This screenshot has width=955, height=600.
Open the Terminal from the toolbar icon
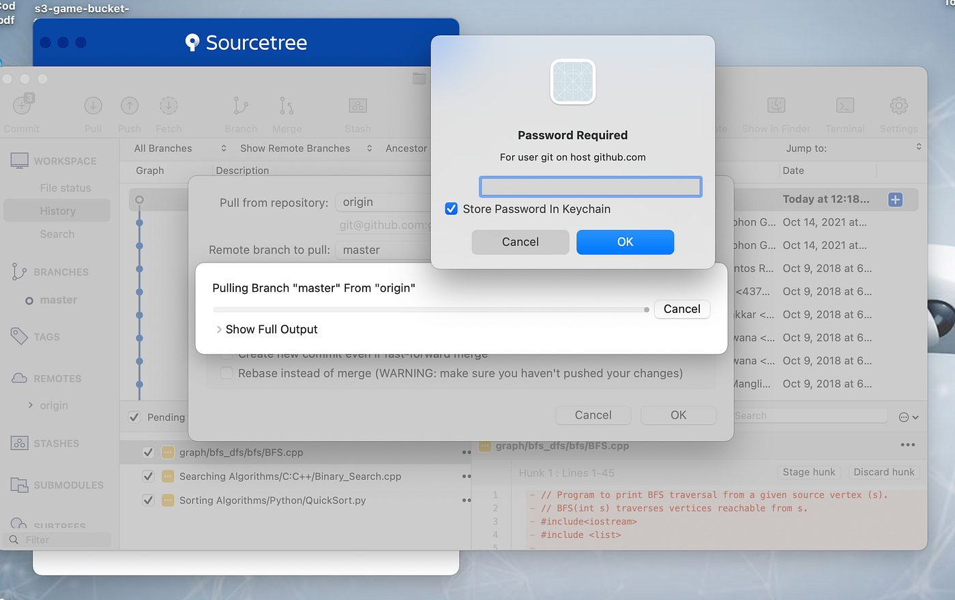(844, 106)
